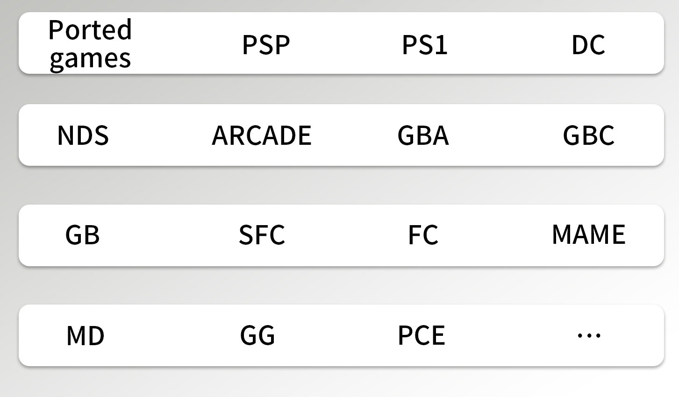Screen dimensions: 679x397
Task: Select the DC platform
Action: point(588,45)
